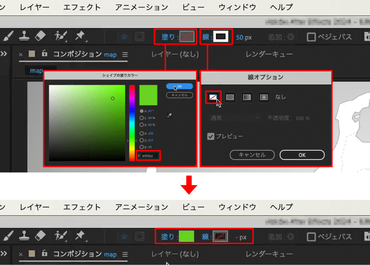Click the green 塗り fill swatch
The image size is (370, 265).
(x=187, y=236)
